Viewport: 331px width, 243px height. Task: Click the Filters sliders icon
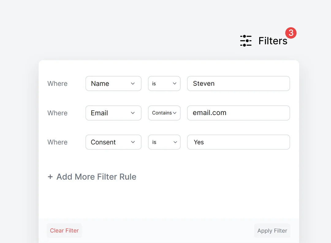(x=246, y=41)
